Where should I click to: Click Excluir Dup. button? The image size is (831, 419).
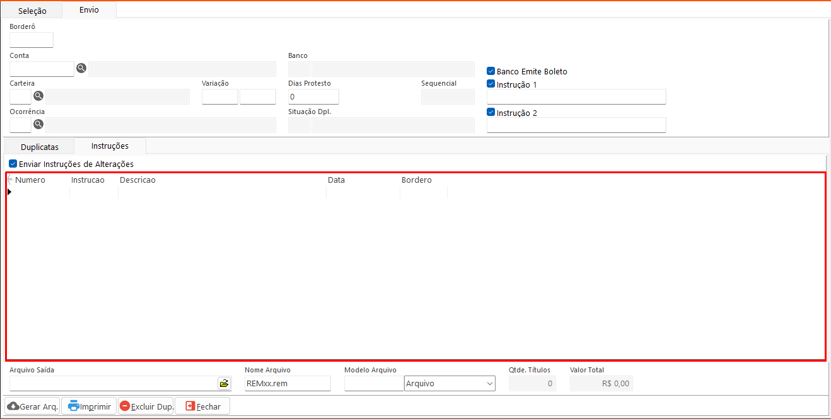pyautogui.click(x=146, y=406)
